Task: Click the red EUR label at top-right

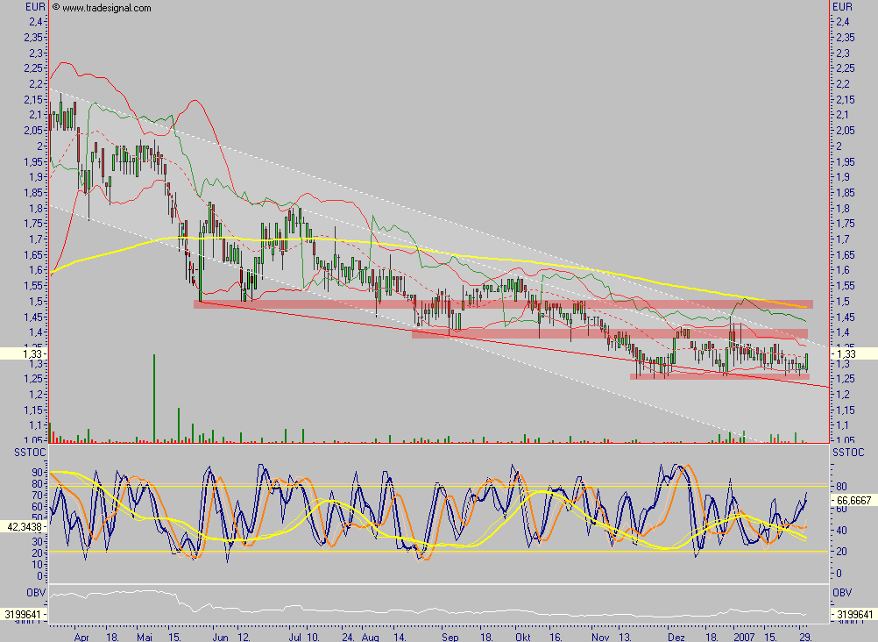Action: (x=840, y=6)
